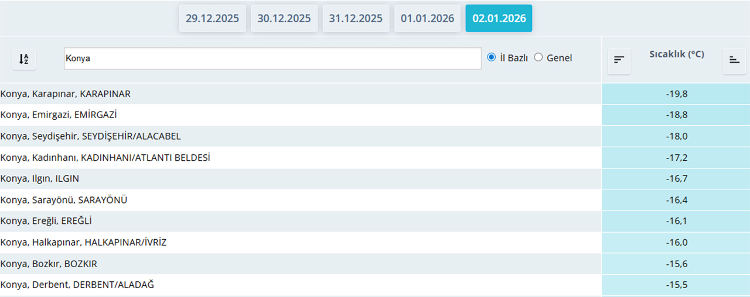This screenshot has height=297, width=750.
Task: Click the Sıcaklık (°C) column header
Action: click(676, 54)
